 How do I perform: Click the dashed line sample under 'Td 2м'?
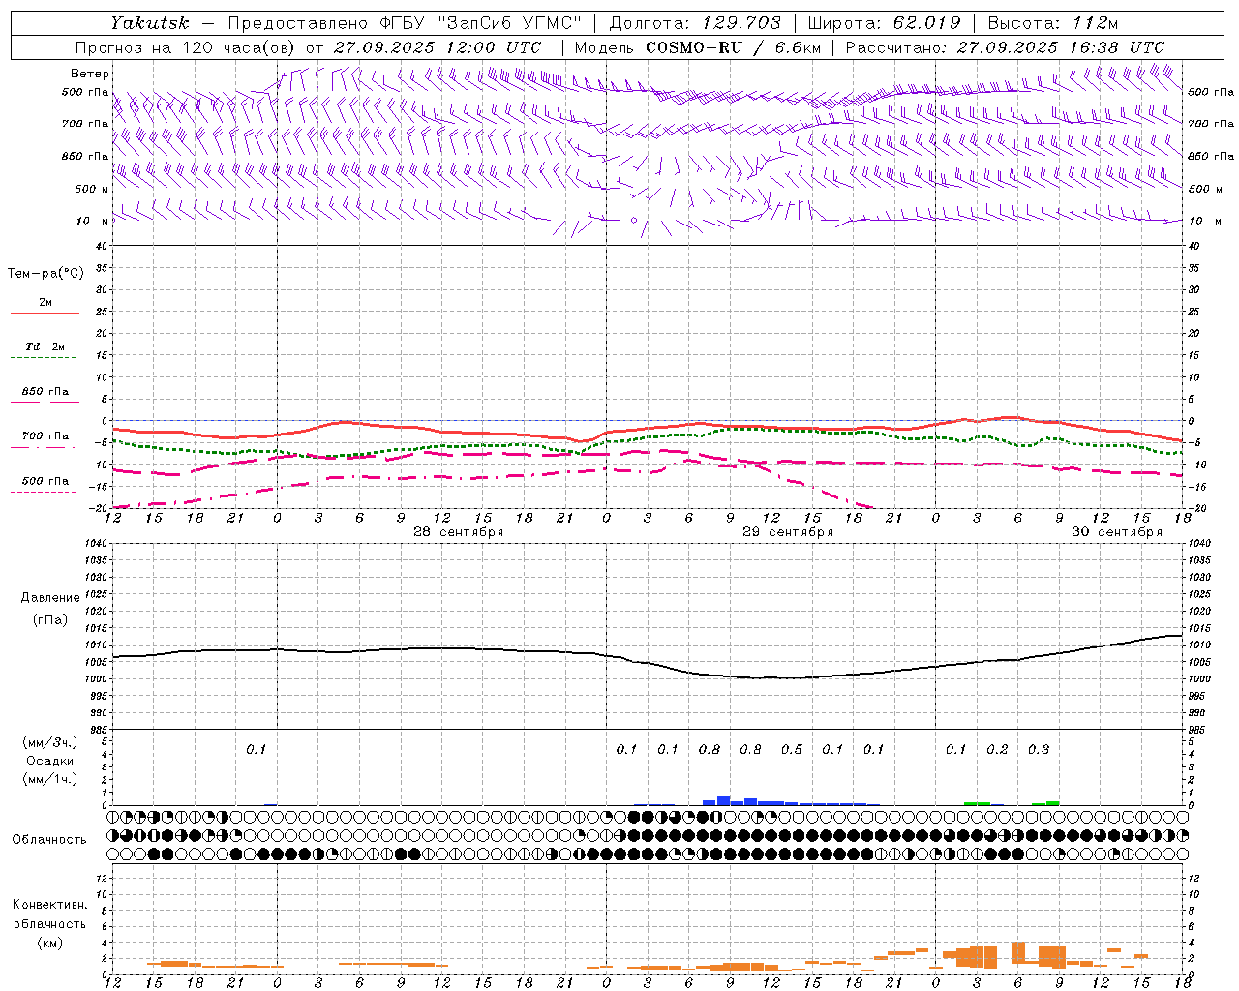[x=43, y=358]
